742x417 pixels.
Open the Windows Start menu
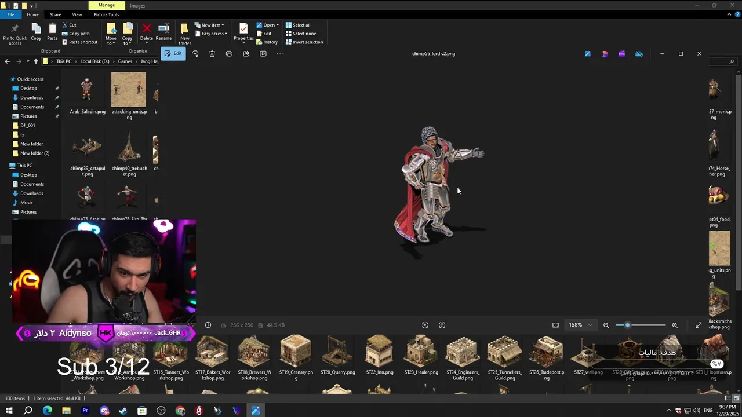click(x=9, y=411)
